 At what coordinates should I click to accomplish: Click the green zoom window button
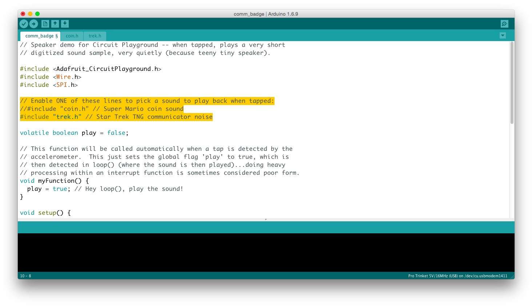coord(37,14)
